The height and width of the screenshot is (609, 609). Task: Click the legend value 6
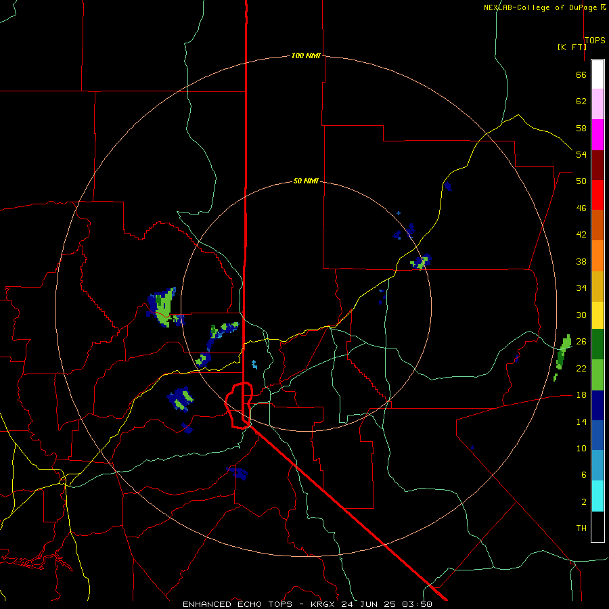[583, 474]
